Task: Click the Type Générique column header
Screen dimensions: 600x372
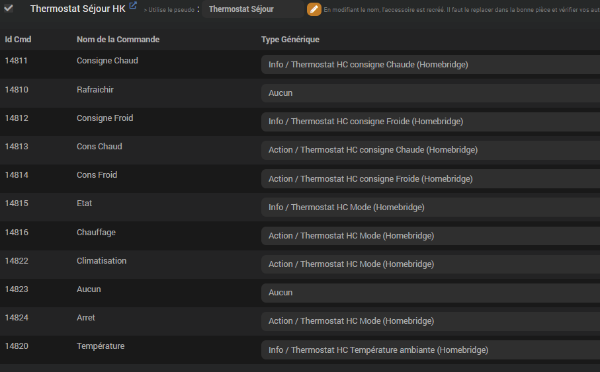Action: (x=290, y=40)
